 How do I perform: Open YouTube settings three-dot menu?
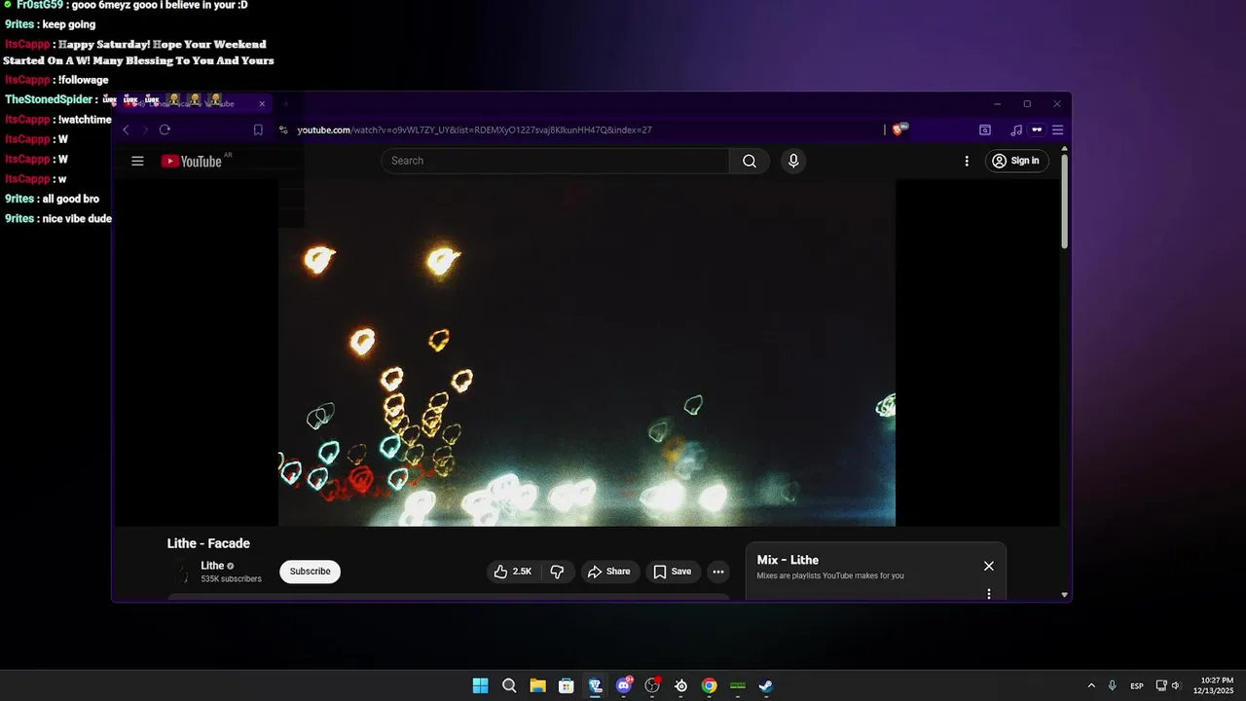(967, 161)
